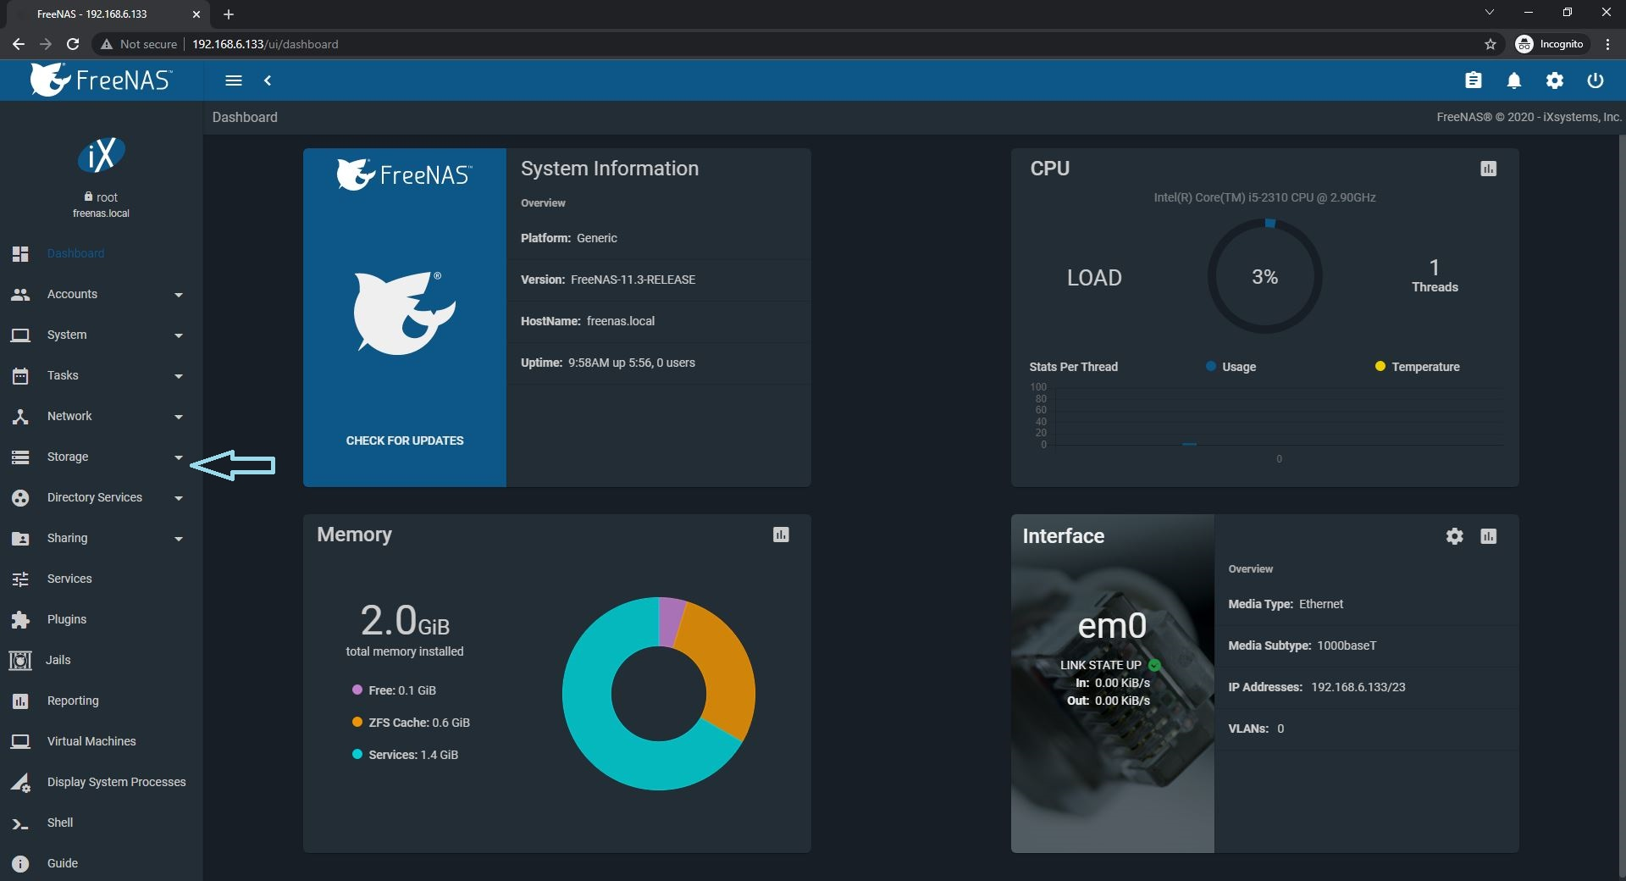1626x881 pixels.
Task: Click the Jails icon
Action: (x=20, y=660)
